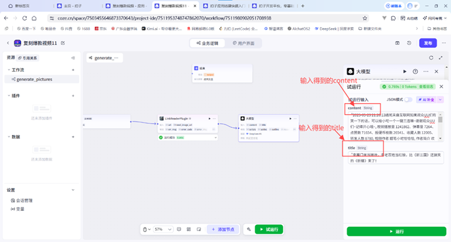
Task: Open the DeepSeek bookmark
Action: 334,29
